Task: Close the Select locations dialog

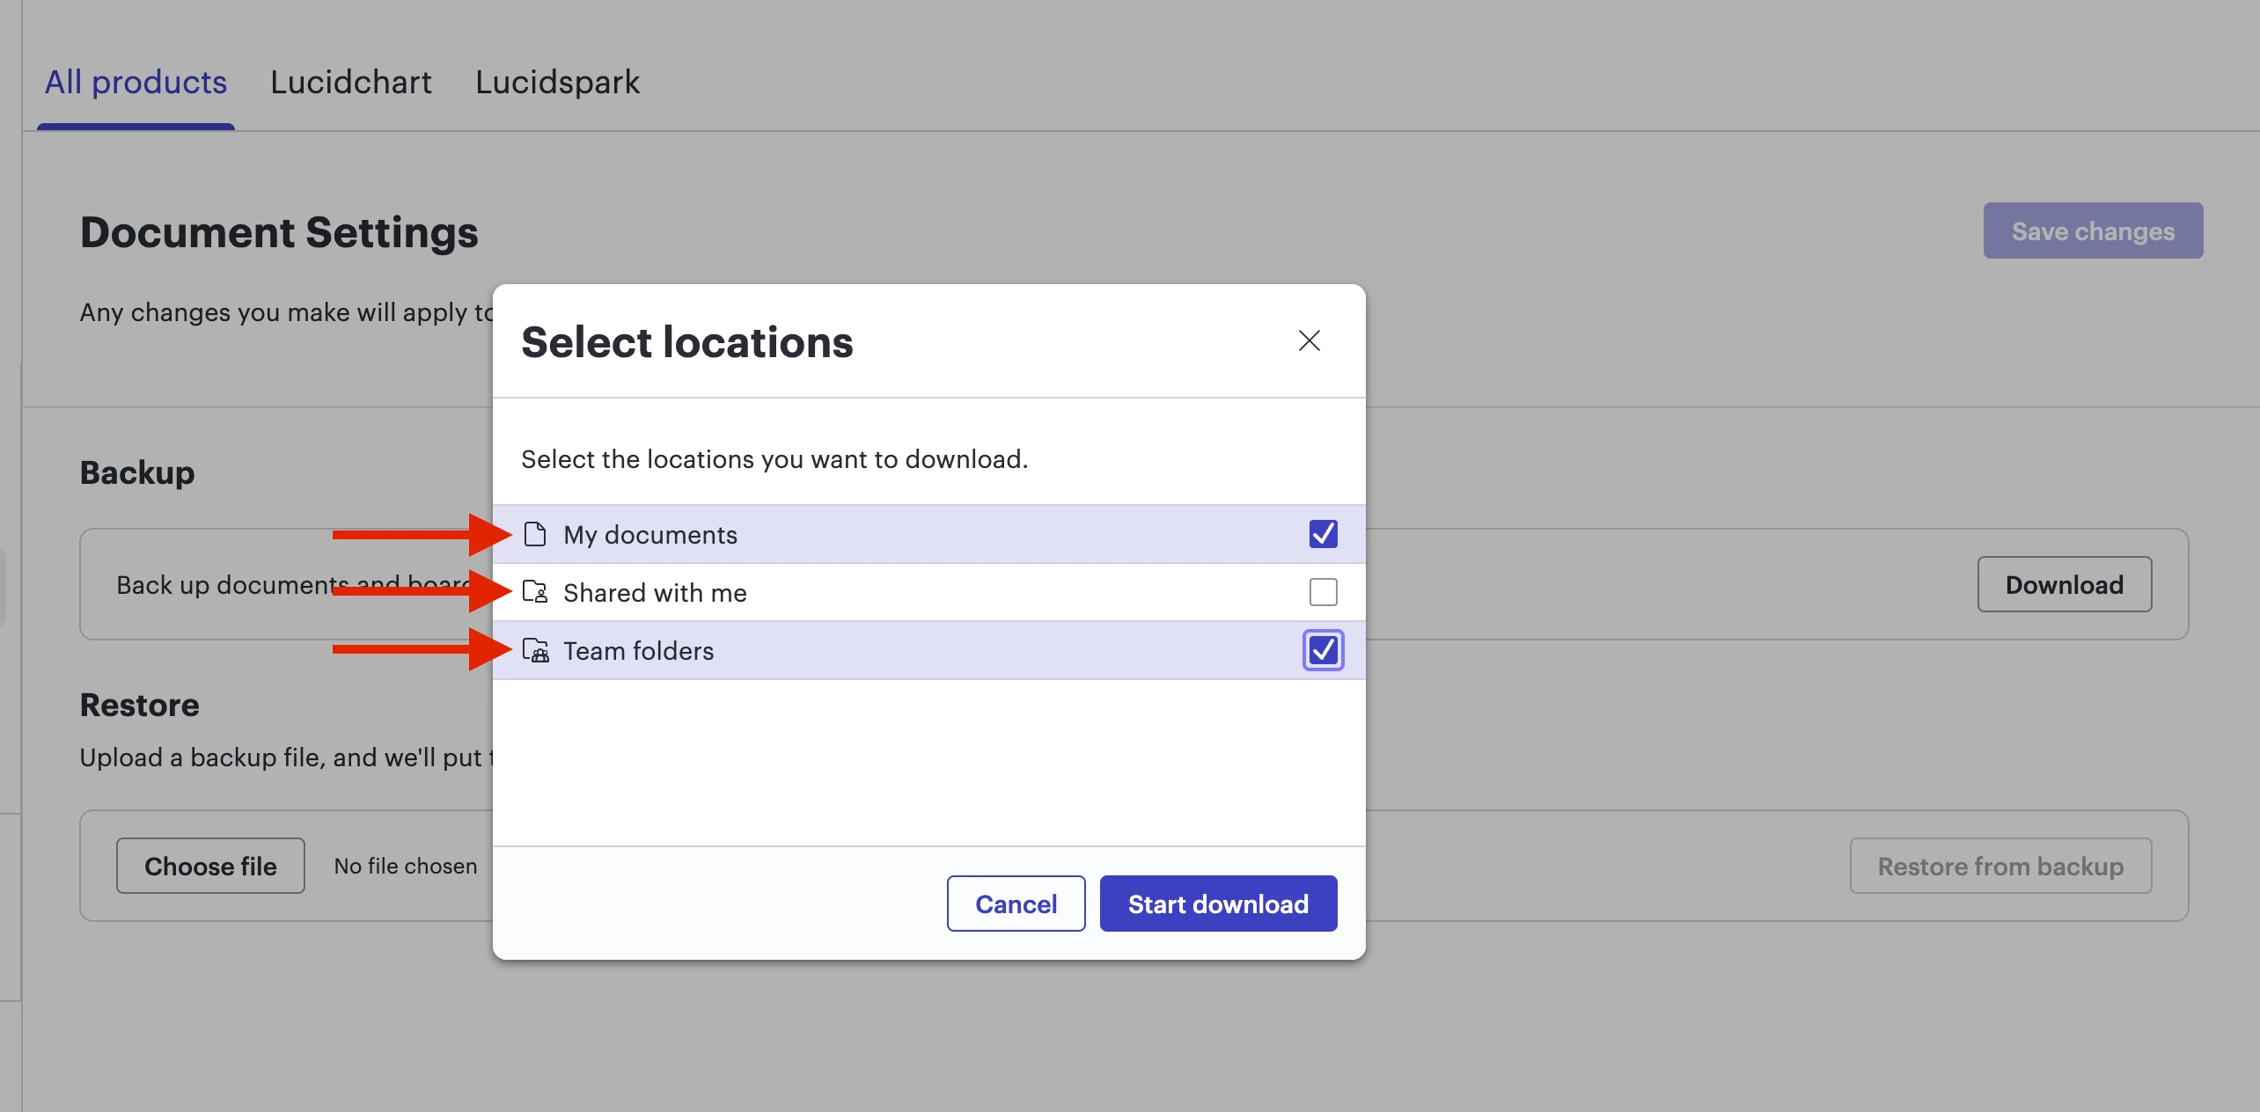Action: (x=1309, y=340)
